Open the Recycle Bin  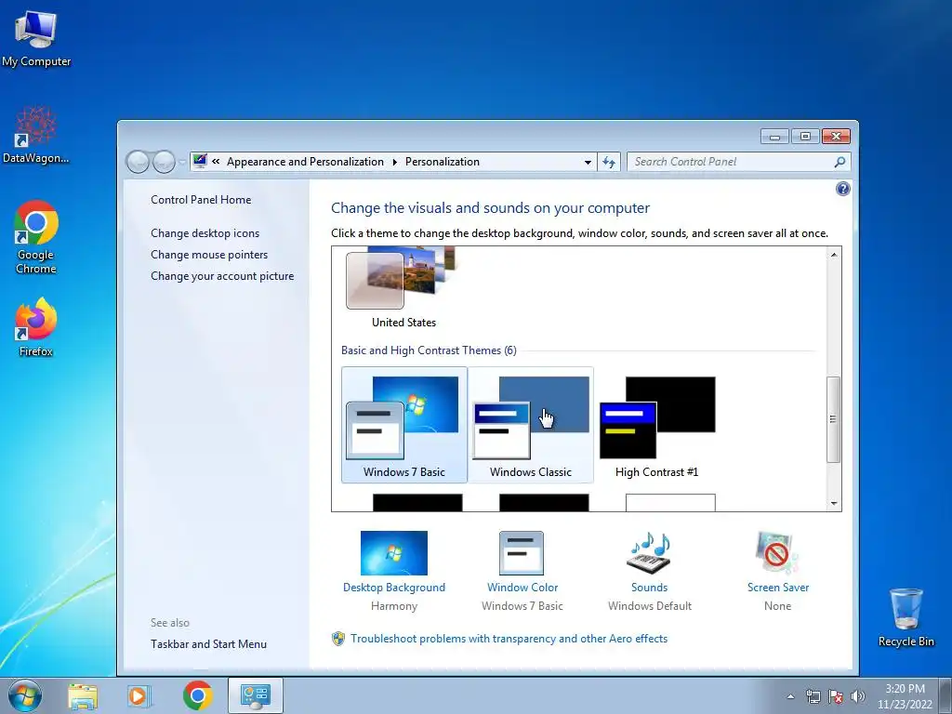pos(906,617)
